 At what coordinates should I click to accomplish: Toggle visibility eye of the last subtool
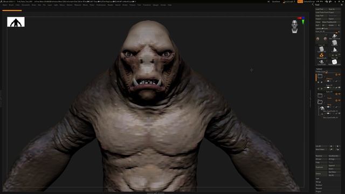pyautogui.click(x=339, y=113)
